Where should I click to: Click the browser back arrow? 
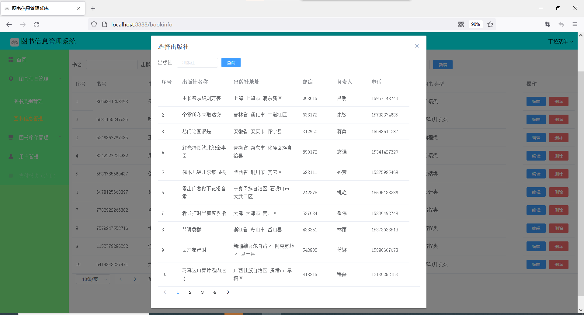(x=9, y=24)
